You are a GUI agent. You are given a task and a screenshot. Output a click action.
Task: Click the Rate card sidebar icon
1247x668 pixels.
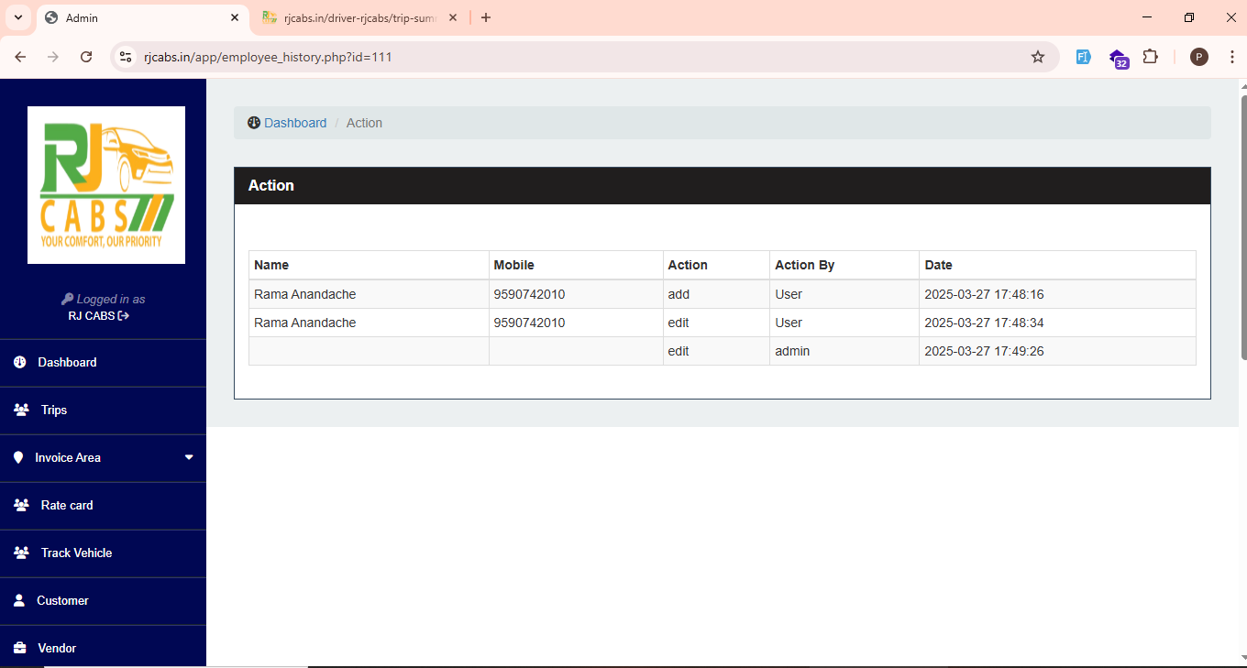(21, 505)
